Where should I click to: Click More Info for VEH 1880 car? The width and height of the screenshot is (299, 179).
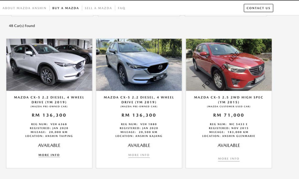(x=139, y=155)
